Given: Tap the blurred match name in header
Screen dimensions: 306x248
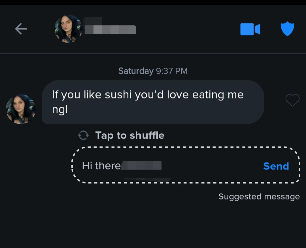Looking at the screenshot, I should (x=110, y=29).
